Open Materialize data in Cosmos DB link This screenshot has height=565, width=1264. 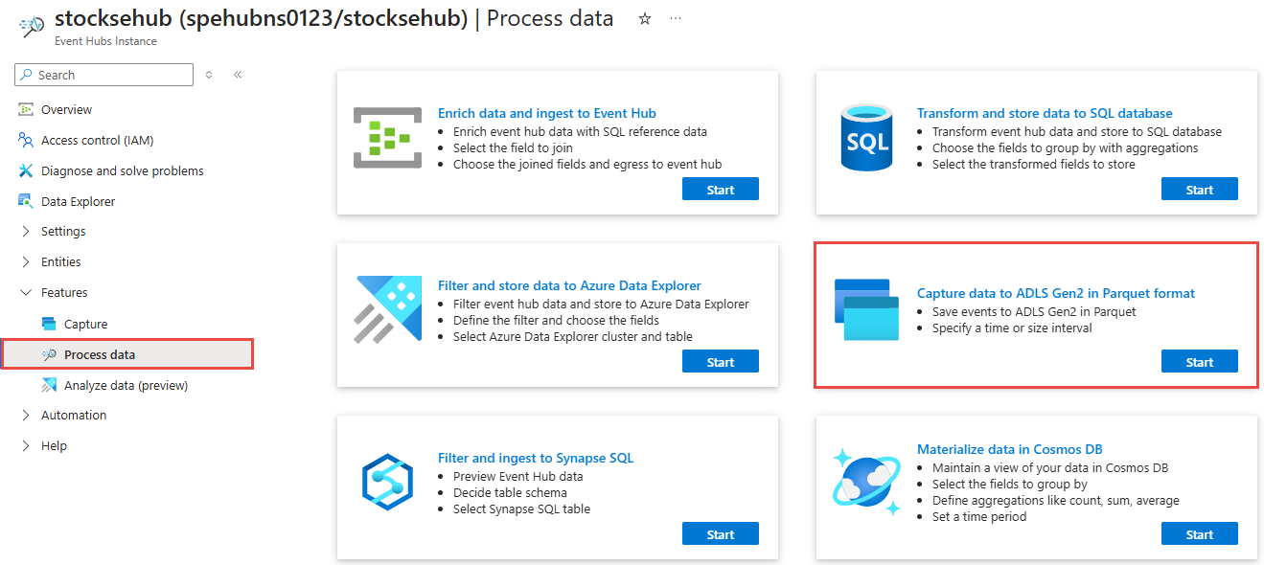pyautogui.click(x=1009, y=449)
